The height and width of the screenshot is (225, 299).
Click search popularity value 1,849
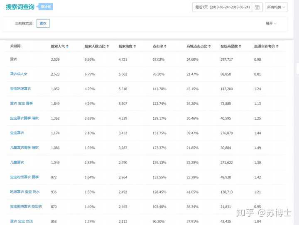[55, 104]
